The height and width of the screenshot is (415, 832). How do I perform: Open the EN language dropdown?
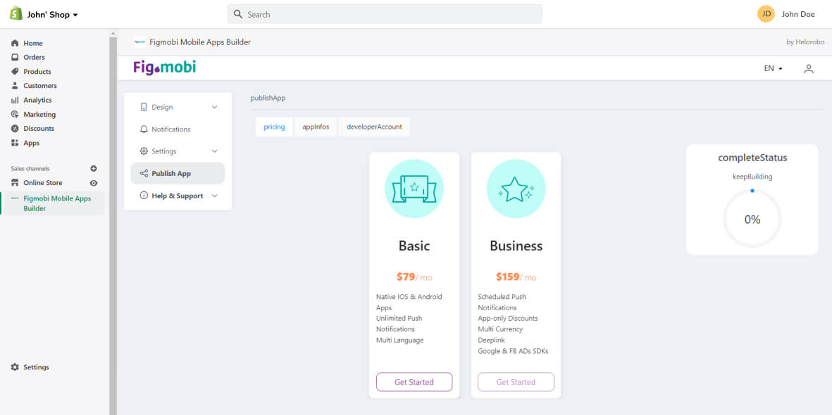(x=773, y=68)
